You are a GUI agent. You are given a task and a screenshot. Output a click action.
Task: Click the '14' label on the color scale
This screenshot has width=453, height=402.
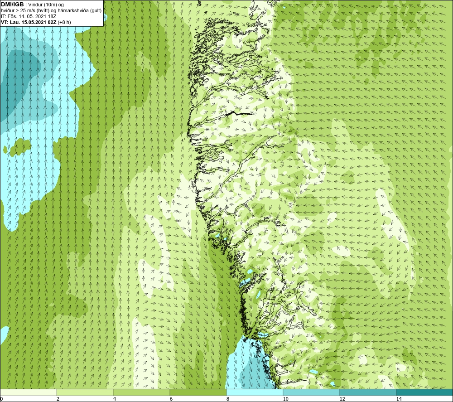pyautogui.click(x=399, y=399)
